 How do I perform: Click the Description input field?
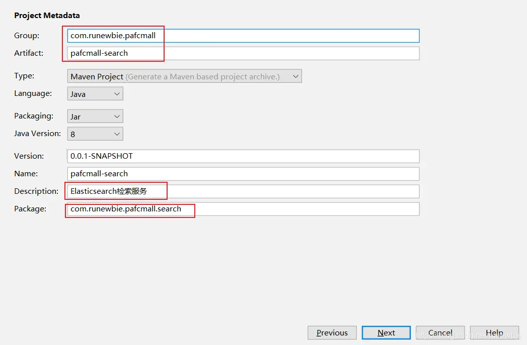(243, 191)
